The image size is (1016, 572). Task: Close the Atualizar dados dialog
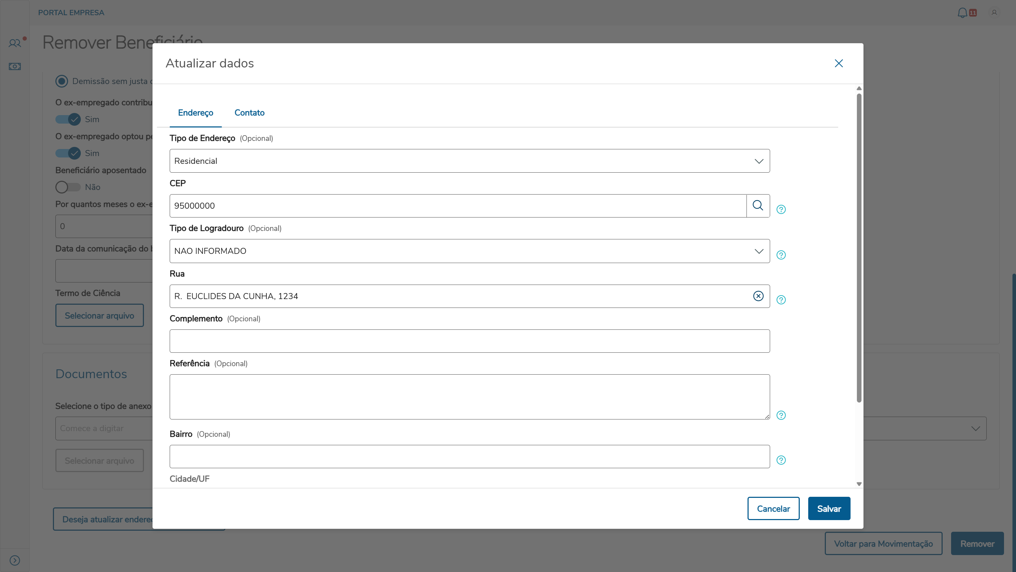click(x=839, y=63)
